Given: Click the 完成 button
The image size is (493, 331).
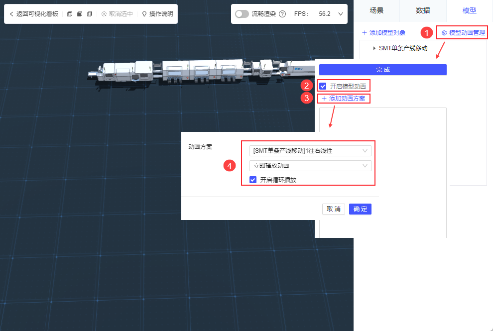Looking at the screenshot, I should [382, 70].
